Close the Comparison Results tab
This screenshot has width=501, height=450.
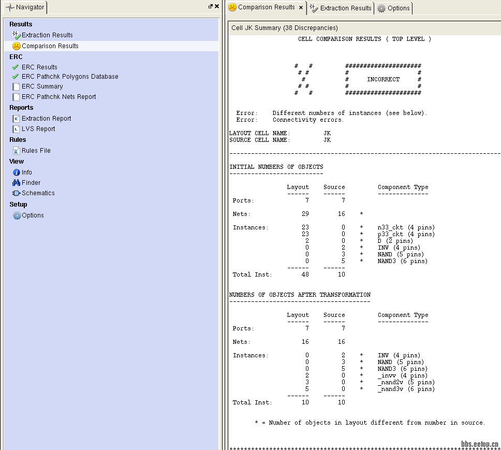(301, 7)
